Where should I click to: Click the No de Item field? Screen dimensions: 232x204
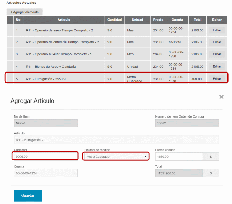[x=46, y=123]
